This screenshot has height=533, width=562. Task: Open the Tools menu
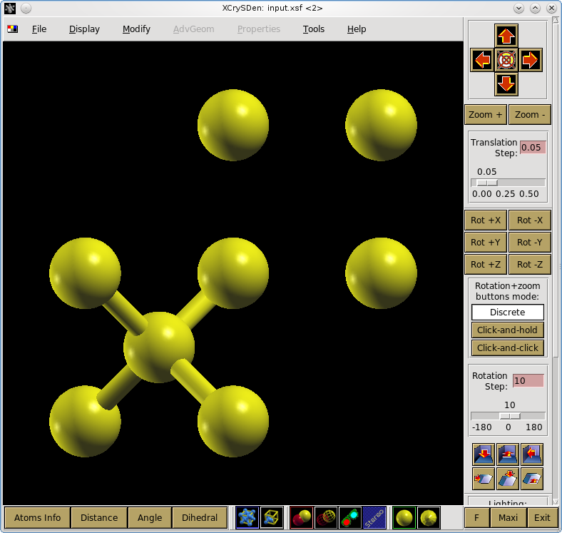314,29
